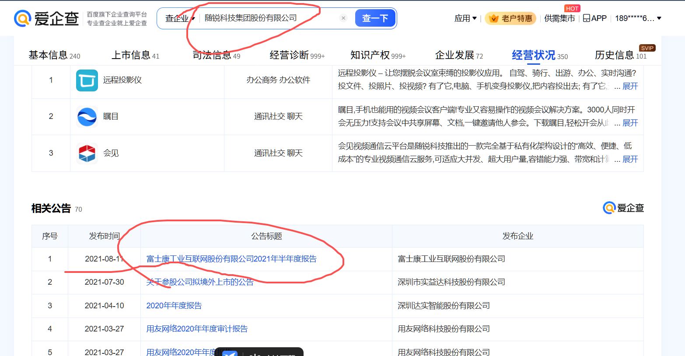This screenshot has width=685, height=356.
Task: Click the date 2021-04-10
Action: 104,306
